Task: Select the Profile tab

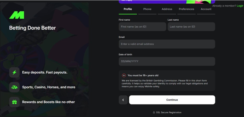Action: point(128,9)
